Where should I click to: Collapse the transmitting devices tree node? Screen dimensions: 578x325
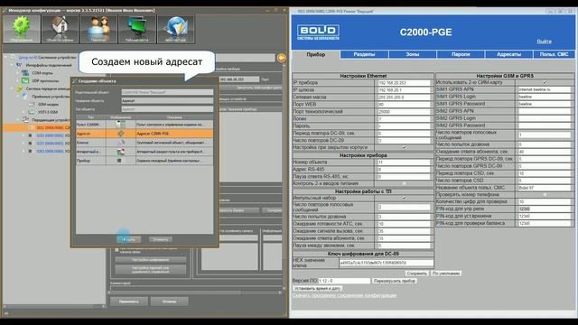[18, 120]
